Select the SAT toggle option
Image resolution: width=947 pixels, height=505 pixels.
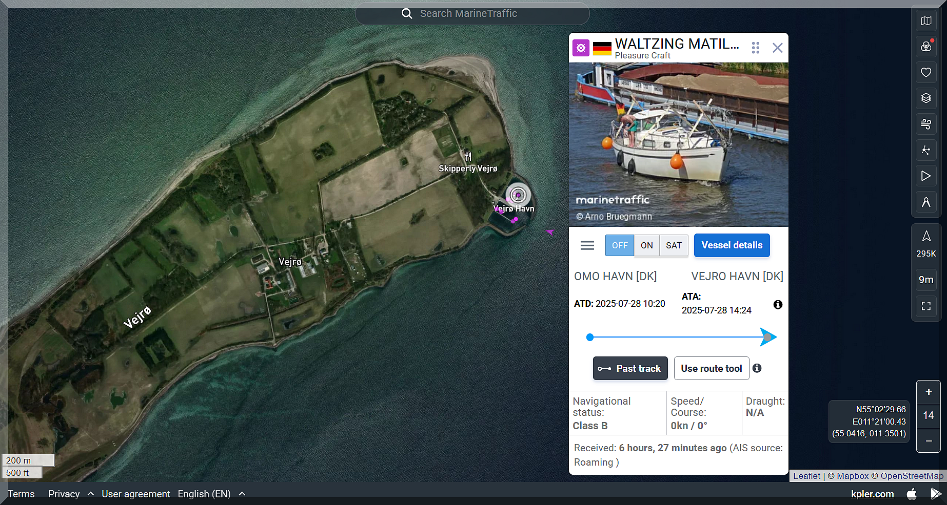(x=674, y=245)
